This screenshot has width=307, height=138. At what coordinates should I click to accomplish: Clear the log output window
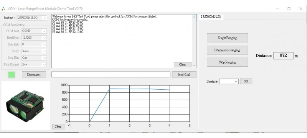coord(183,65)
